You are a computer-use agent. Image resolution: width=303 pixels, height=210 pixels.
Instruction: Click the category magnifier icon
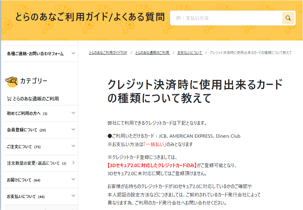pyautogui.click(x=12, y=81)
